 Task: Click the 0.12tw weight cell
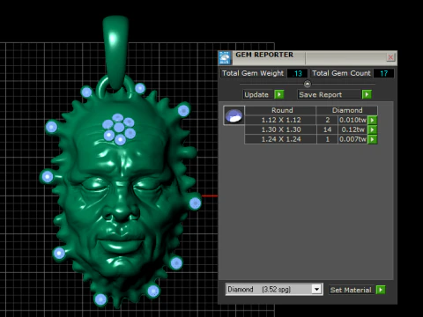[x=352, y=129]
